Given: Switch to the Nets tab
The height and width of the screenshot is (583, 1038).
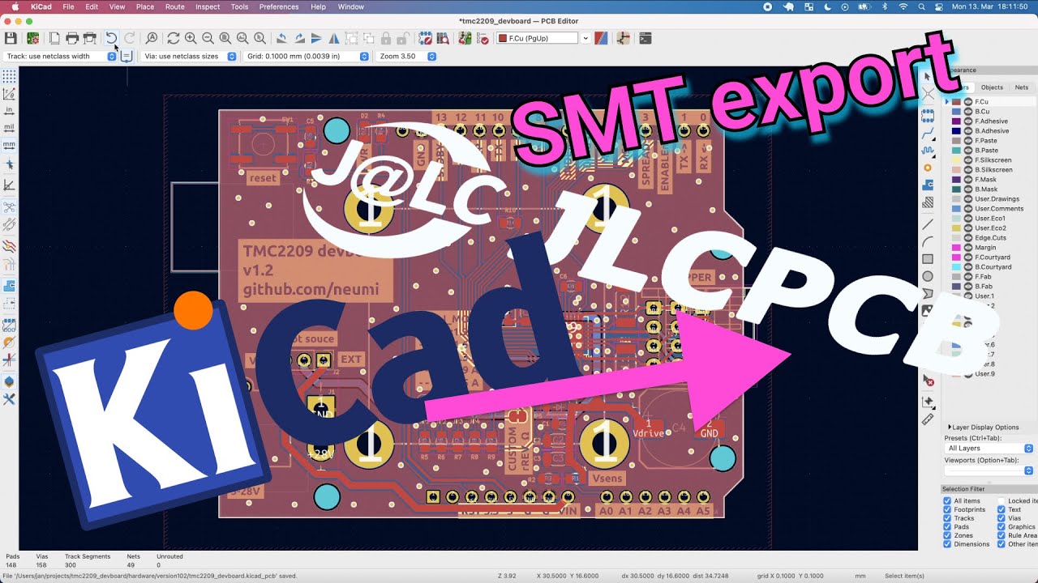Looking at the screenshot, I should click(x=1022, y=87).
